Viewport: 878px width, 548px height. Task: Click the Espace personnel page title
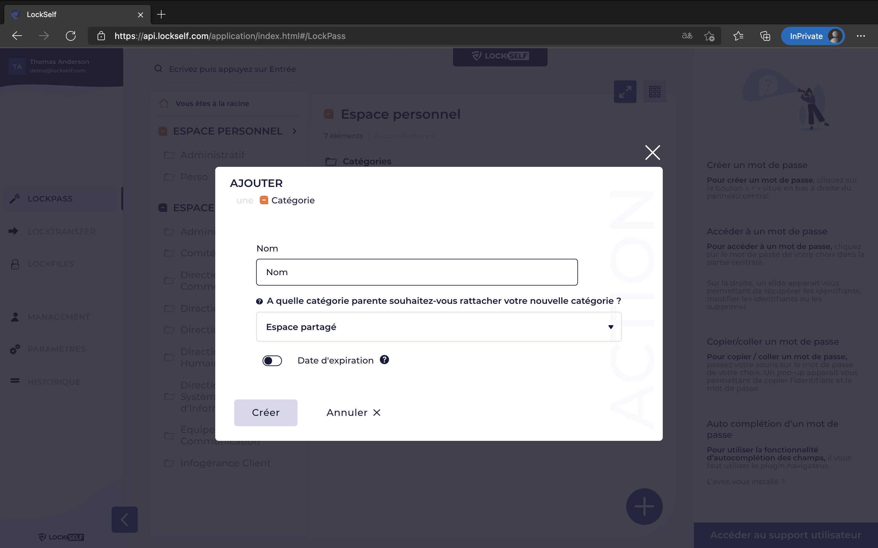pyautogui.click(x=401, y=114)
